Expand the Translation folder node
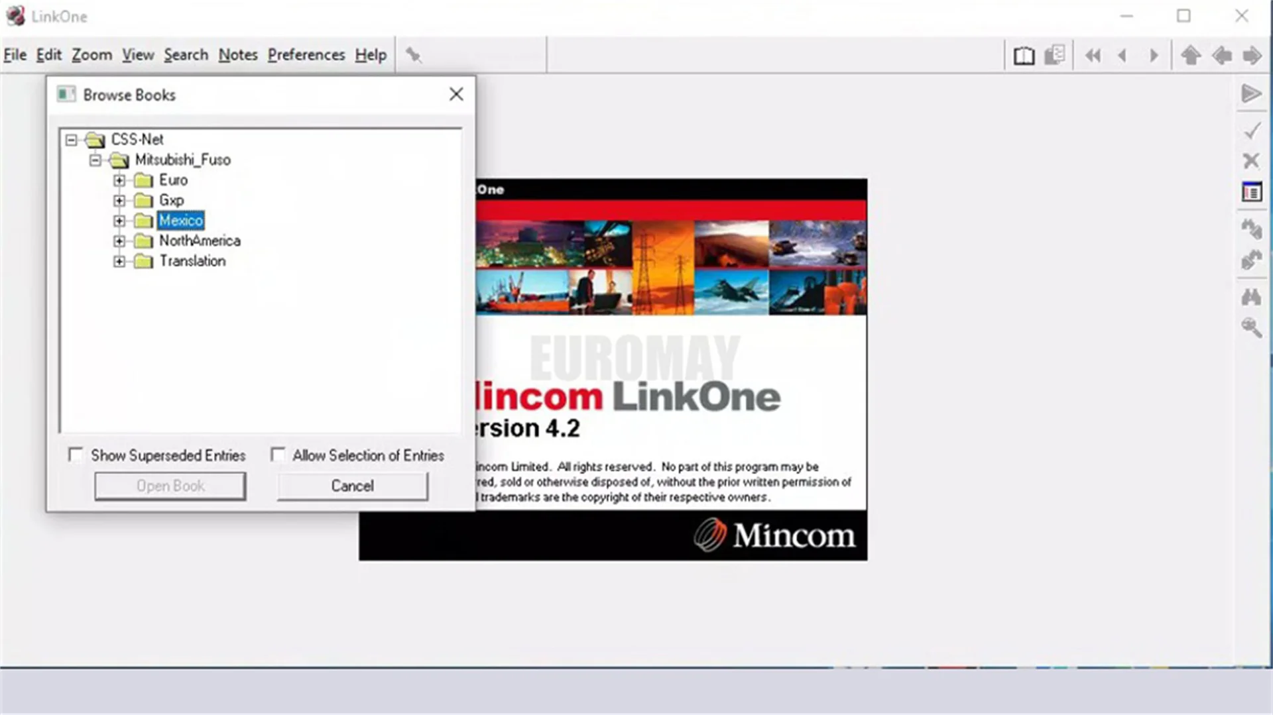Viewport: 1273px width, 715px height. 119,261
